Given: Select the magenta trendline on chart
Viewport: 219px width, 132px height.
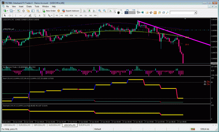Looking at the screenshot, I should [174, 33].
